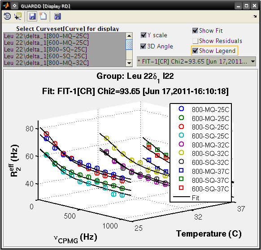Screen dimensions: 261x250
Task: Click the curveset list scrollbar thumb
Action: 129,44
